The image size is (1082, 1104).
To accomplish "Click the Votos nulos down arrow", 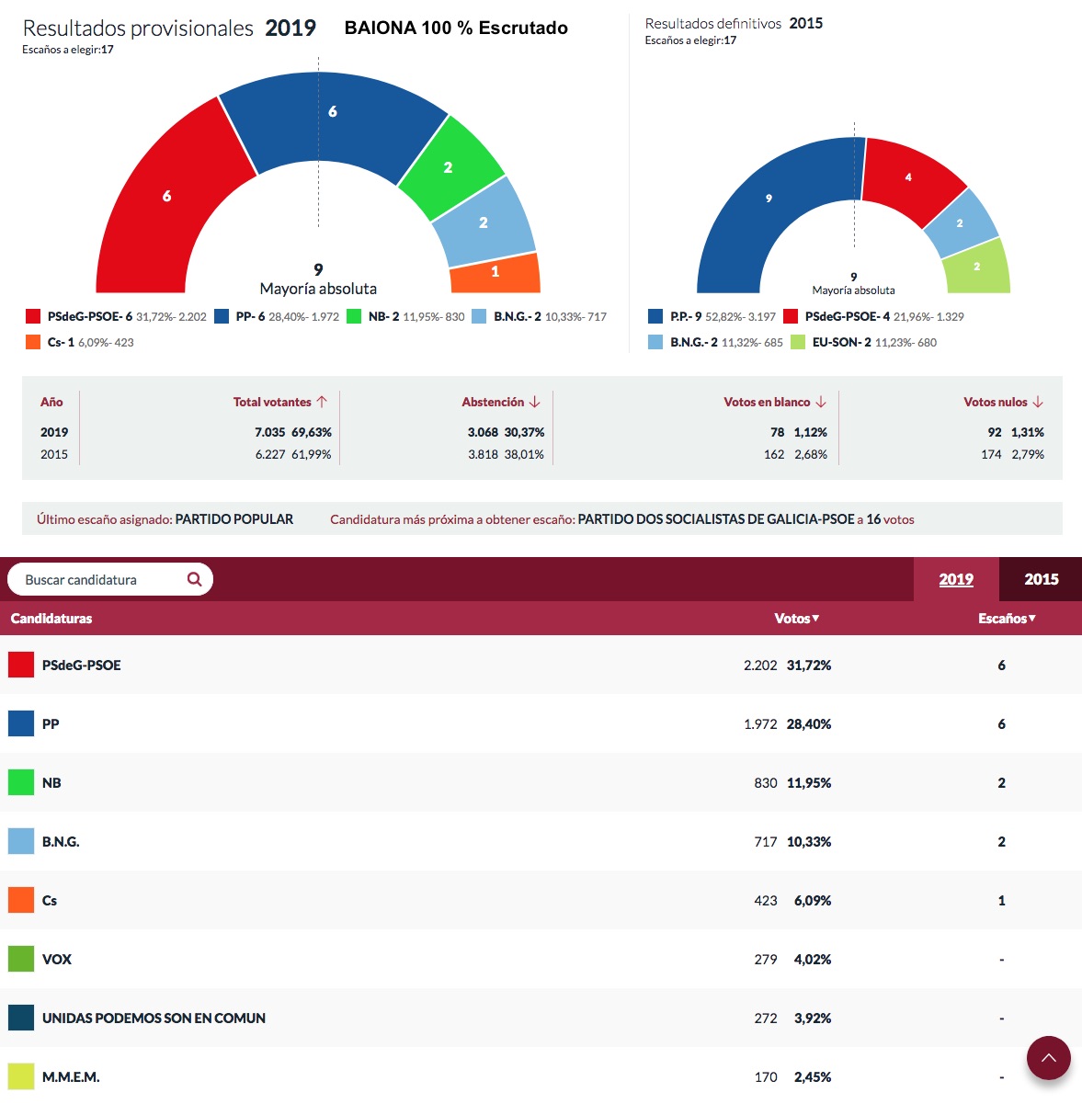I will pos(1038,402).
